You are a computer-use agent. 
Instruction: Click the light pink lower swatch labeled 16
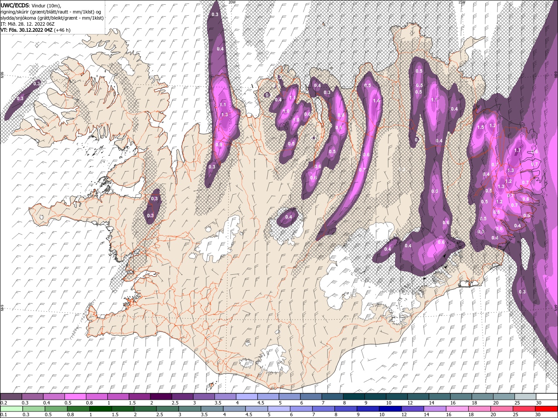457,408
